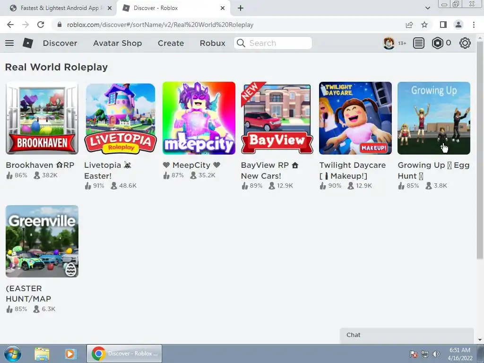This screenshot has height=363, width=484.
Task: Open the Chrome three-dot menu
Action: 474,25
